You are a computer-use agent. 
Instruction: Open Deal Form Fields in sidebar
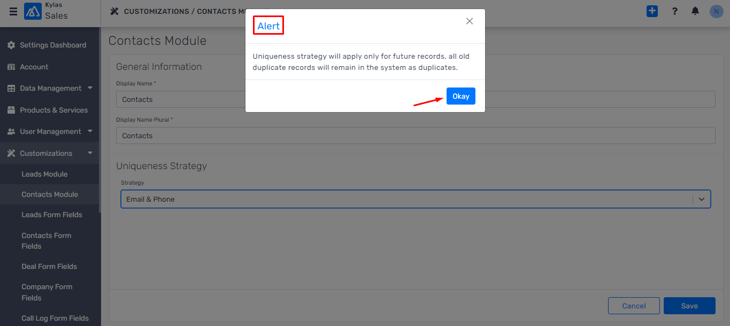[49, 266]
